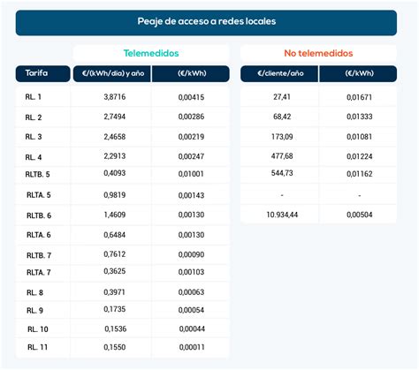
Task: Click the value '0,01333'
Action: point(360,117)
